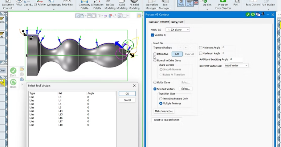The height and width of the screenshot is (147, 281).
Task: Click the green checkmark in Process #5 title bar
Action: tap(248, 15)
